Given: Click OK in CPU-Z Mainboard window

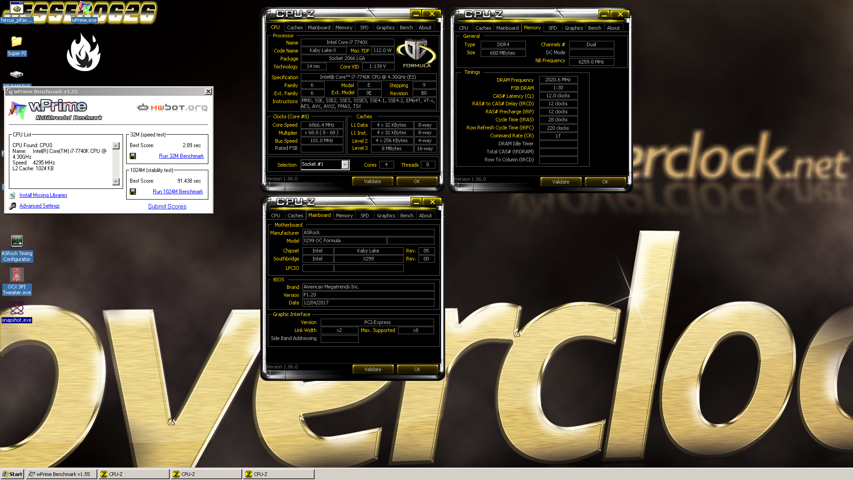Looking at the screenshot, I should [x=417, y=369].
